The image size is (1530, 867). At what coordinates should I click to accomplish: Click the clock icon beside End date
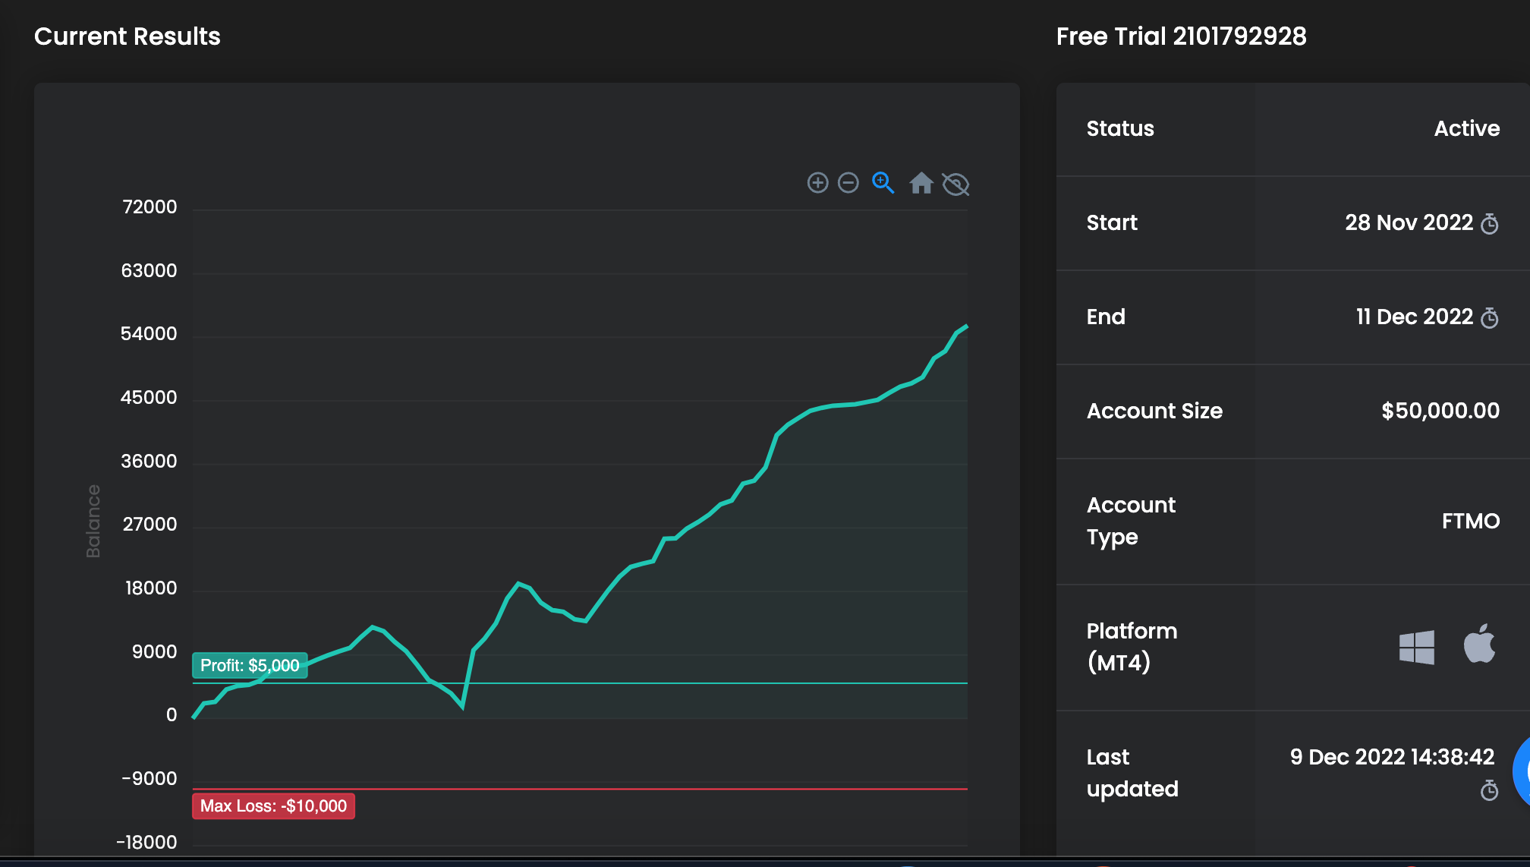click(1490, 317)
